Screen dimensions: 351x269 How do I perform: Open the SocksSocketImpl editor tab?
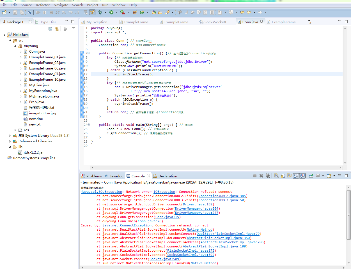214,22
